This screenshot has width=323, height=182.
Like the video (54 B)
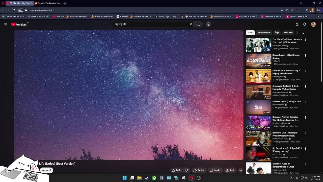pos(176,170)
